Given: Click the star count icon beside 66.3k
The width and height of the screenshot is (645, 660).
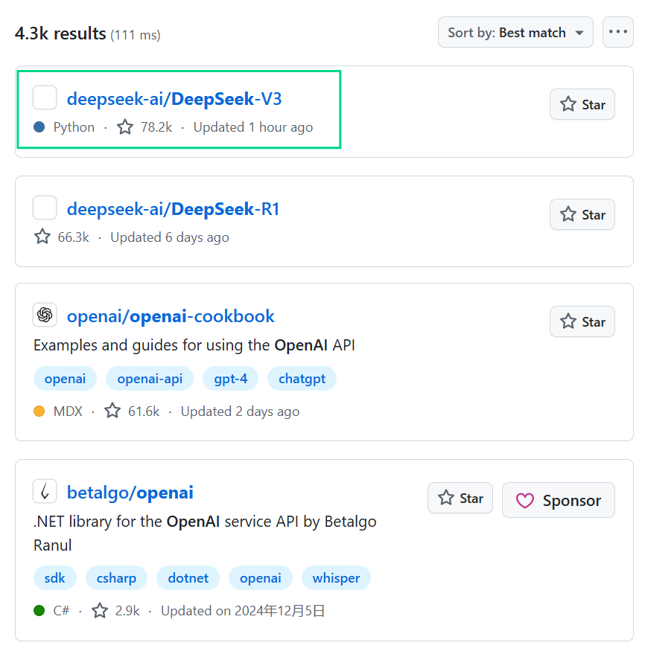Looking at the screenshot, I should (42, 237).
